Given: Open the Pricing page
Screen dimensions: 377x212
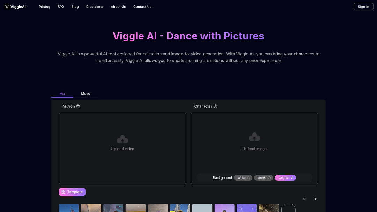Looking at the screenshot, I should pyautogui.click(x=44, y=7).
